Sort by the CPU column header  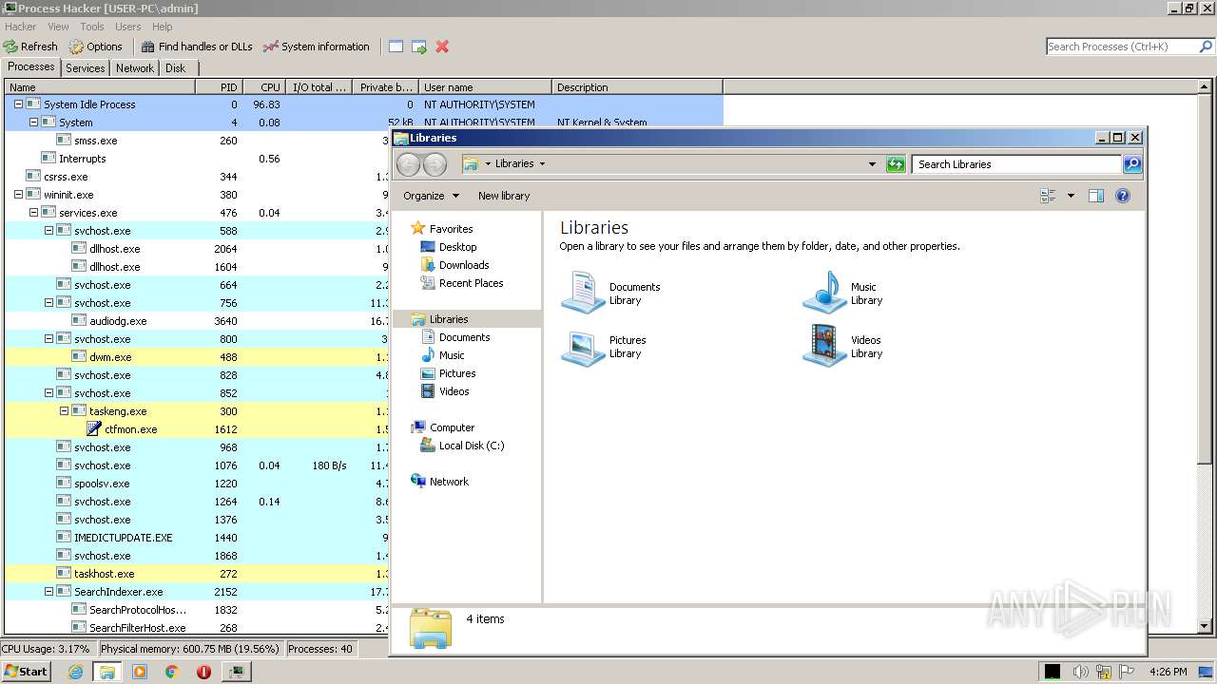(x=264, y=86)
